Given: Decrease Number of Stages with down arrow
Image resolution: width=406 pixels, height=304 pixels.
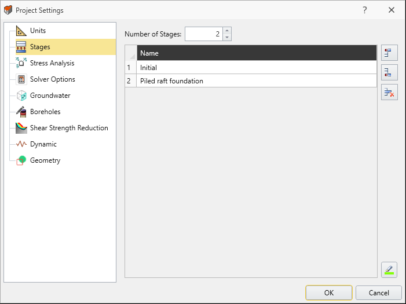Looking at the screenshot, I should point(227,37).
